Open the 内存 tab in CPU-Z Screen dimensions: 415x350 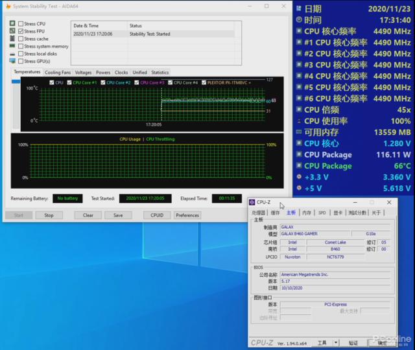(307, 213)
